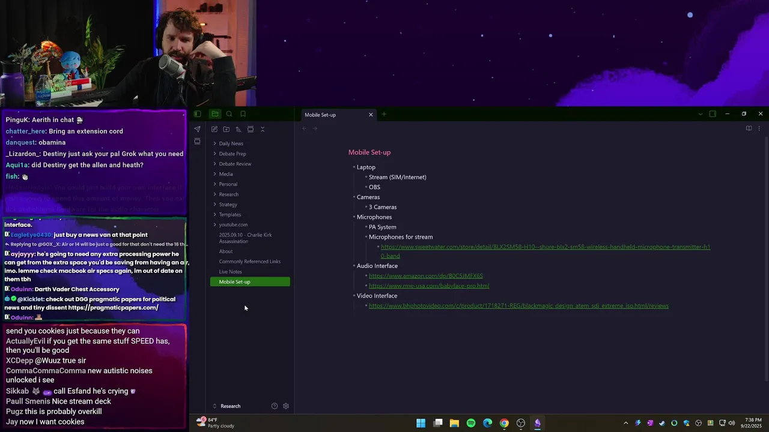This screenshot has height=432, width=769.
Task: Click the ribbon icon below the paper-plane
Action: point(197,142)
